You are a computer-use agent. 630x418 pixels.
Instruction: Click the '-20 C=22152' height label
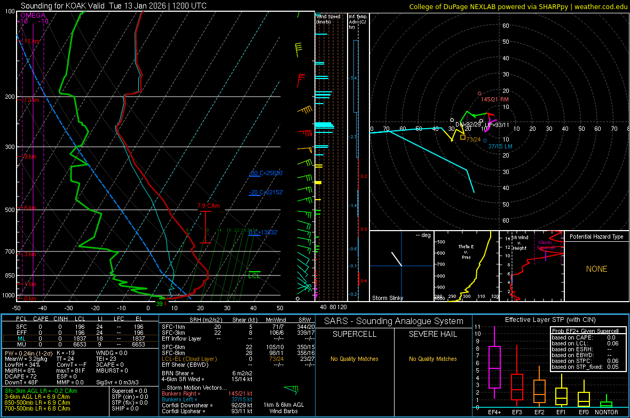click(x=266, y=193)
